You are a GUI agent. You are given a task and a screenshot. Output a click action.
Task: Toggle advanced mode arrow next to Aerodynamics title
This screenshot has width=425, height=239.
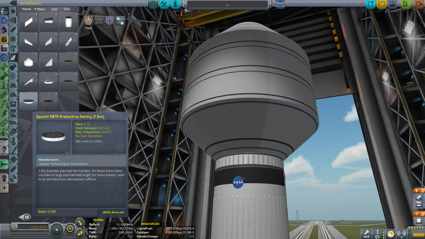[x=13, y=3]
